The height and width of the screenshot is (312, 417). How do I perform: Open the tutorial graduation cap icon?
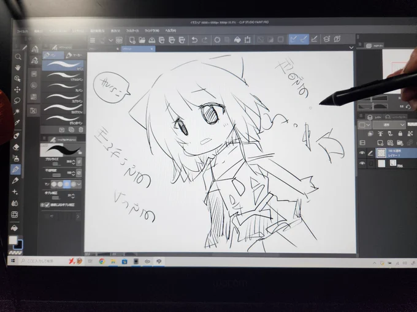click(x=326, y=39)
